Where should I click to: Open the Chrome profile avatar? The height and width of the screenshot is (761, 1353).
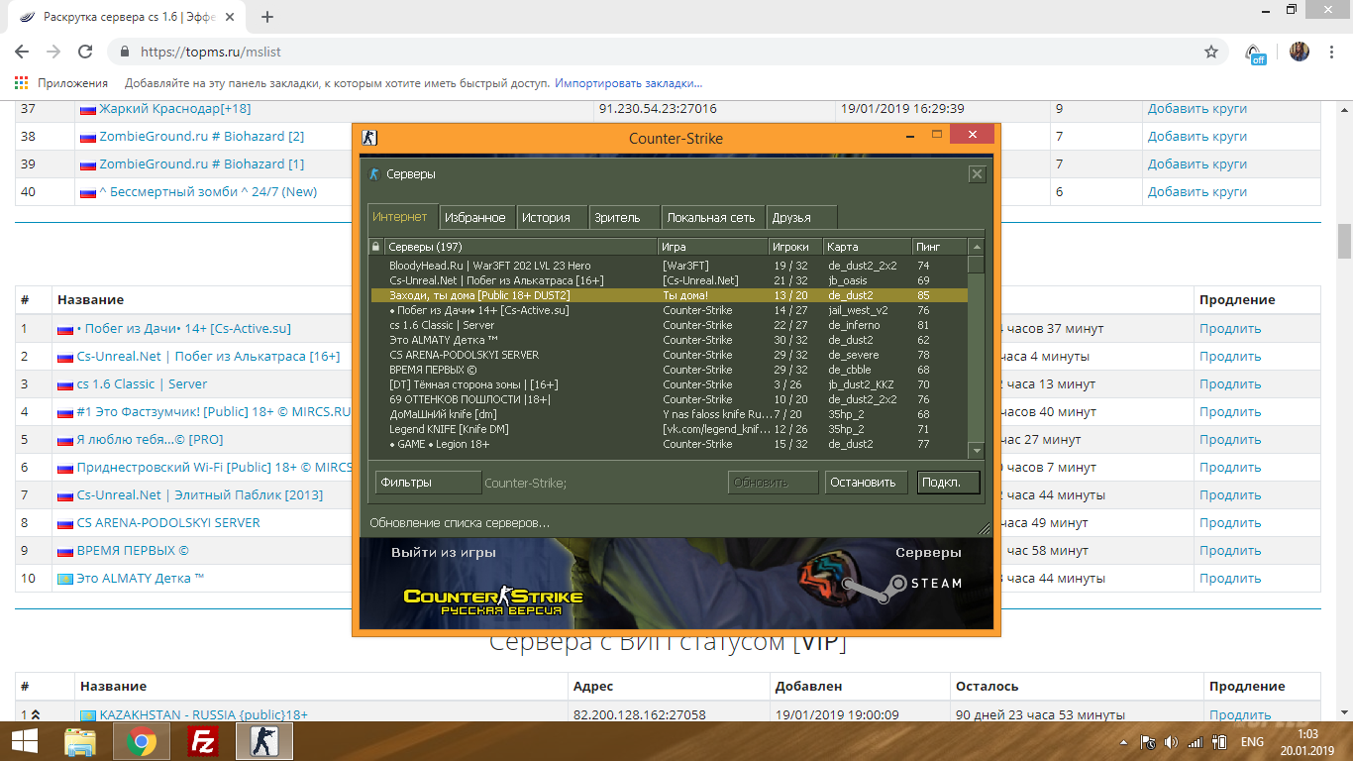(x=1299, y=52)
